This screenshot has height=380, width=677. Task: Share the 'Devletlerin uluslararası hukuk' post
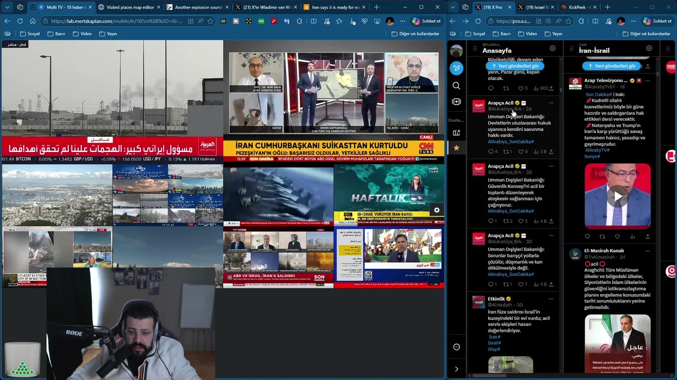click(x=551, y=151)
